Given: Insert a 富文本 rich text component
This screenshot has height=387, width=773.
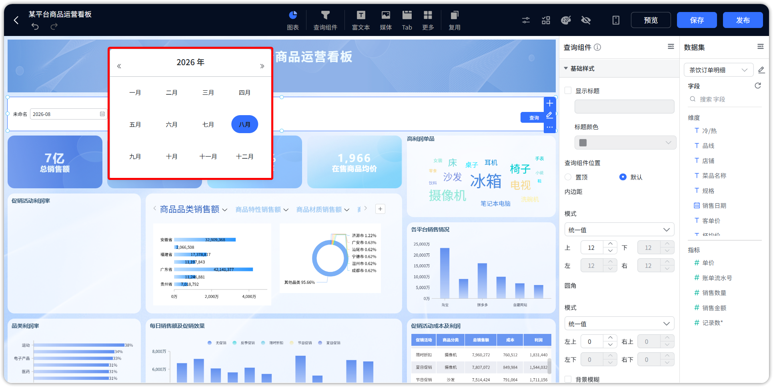Looking at the screenshot, I should point(361,20).
